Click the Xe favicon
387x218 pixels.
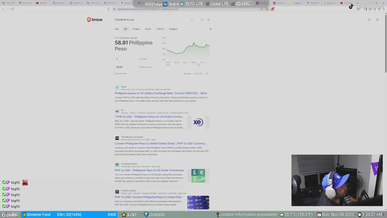117,111
